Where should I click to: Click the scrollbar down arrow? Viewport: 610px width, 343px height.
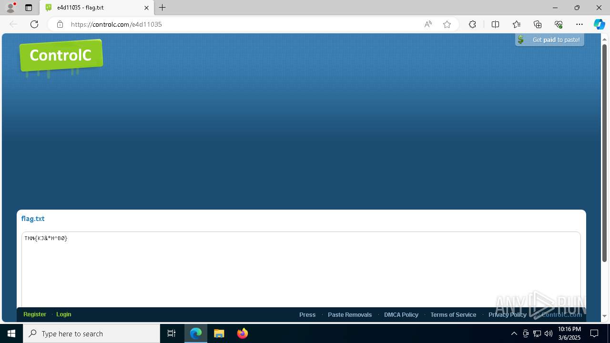coord(604,316)
